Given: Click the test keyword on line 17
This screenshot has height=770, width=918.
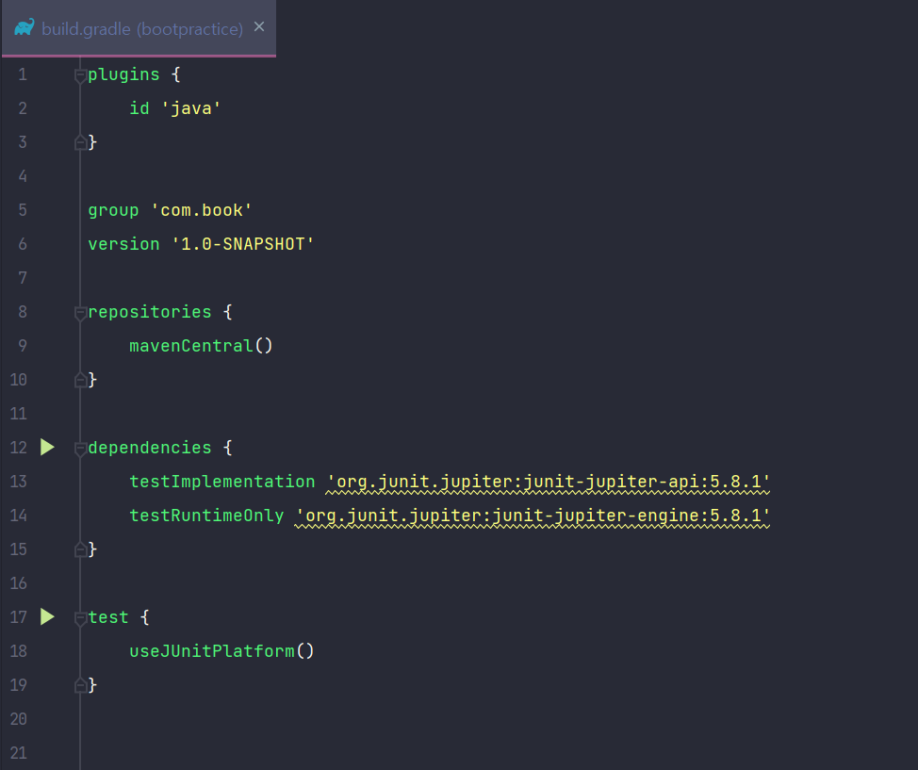Looking at the screenshot, I should (108, 617).
